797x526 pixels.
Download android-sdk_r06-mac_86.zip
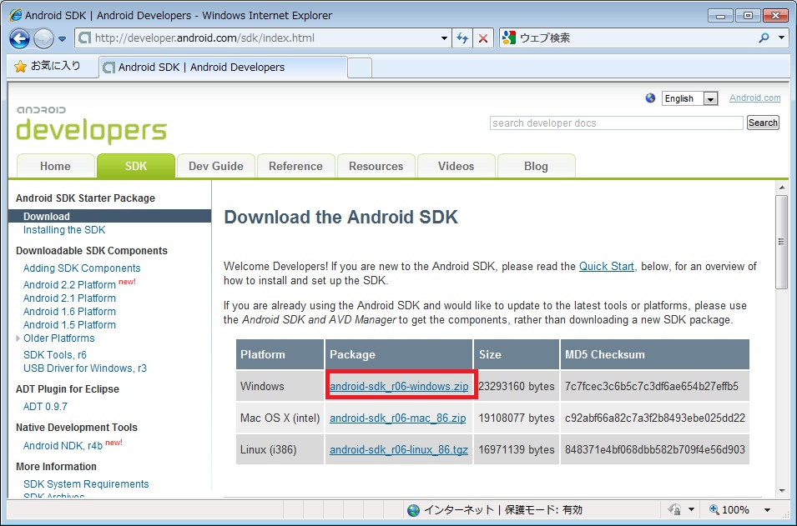tap(397, 418)
